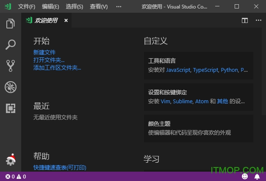Click the 最近 section heading
266x181 pixels.
click(42, 106)
